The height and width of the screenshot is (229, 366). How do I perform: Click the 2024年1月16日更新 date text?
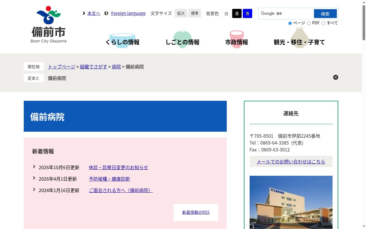(x=59, y=190)
